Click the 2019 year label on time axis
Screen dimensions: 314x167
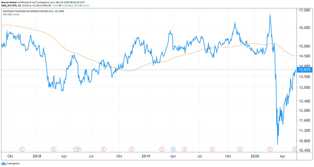146,156
